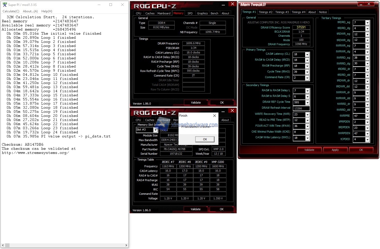Screen dimensions: 380x249
Task: Switch to the SPD tab in CPU-Z
Action: (190, 13)
